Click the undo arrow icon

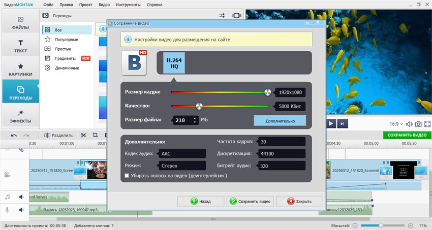pyautogui.click(x=14, y=136)
